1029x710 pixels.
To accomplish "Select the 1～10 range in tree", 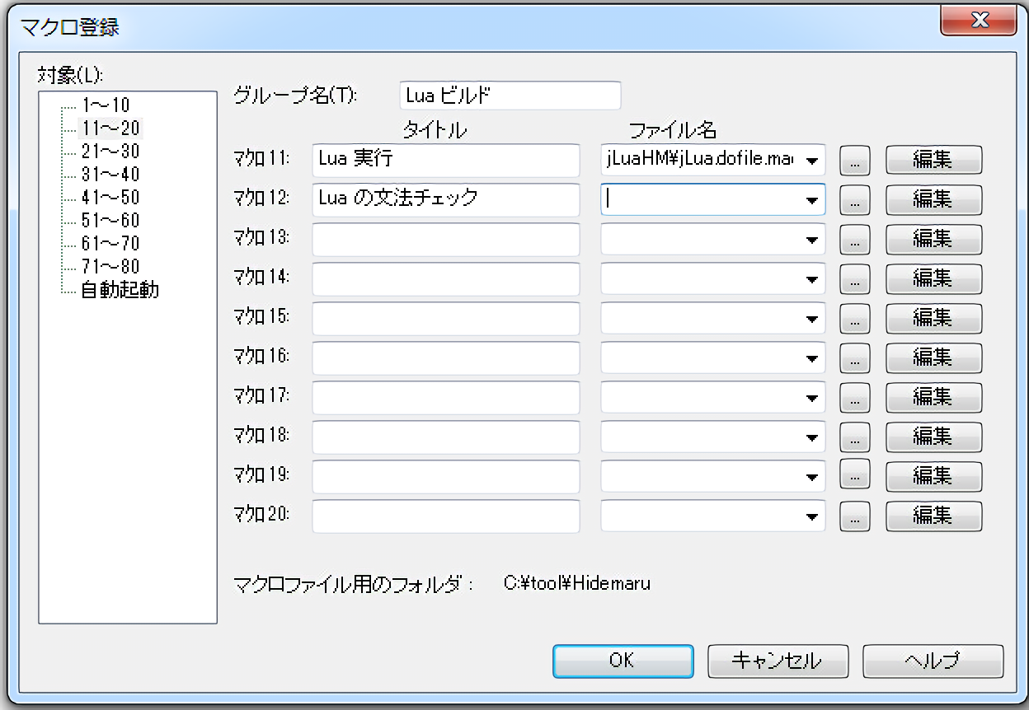I will (106, 105).
